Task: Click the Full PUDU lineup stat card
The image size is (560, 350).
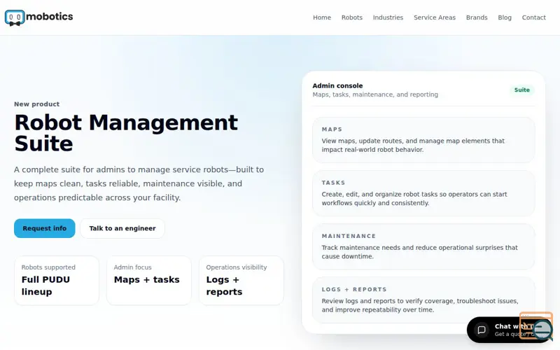Action: tap(57, 281)
